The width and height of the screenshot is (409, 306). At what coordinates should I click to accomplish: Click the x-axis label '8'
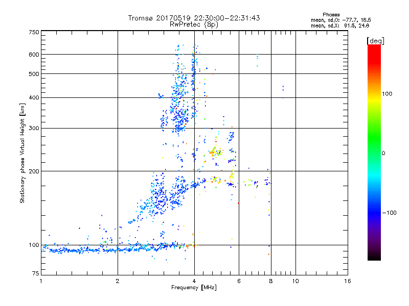271,281
